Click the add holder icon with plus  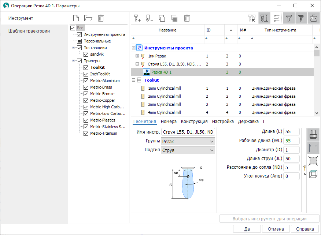(150, 18)
